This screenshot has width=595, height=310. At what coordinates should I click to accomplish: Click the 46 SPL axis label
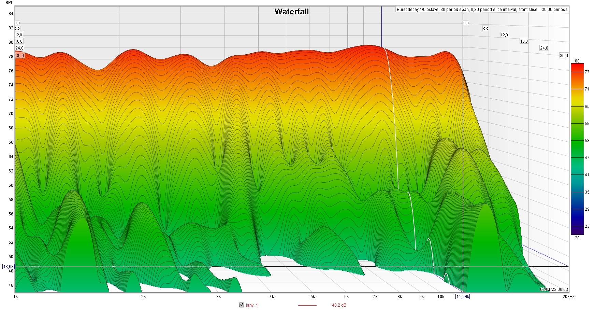[11, 285]
